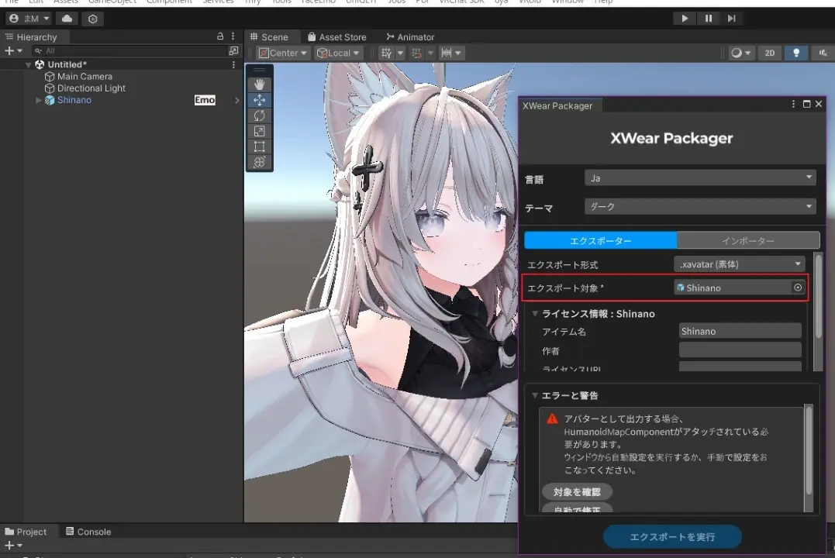Open the Unity cloud services icon
835x558 pixels.
coord(67,19)
